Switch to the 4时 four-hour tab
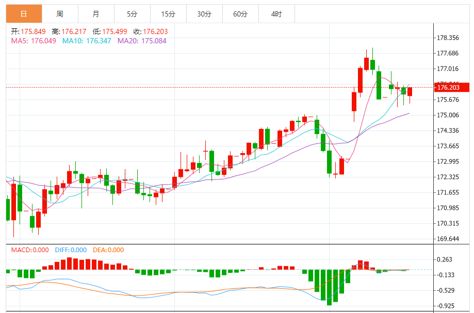Viewport: 474px width, 313px height. coord(276,14)
